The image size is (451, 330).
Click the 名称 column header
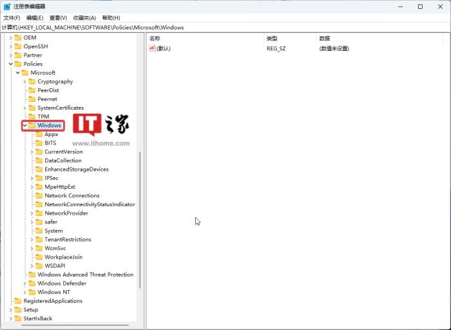pyautogui.click(x=155, y=39)
